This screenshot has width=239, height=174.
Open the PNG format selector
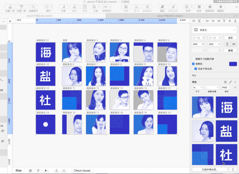pyautogui.click(x=227, y=87)
